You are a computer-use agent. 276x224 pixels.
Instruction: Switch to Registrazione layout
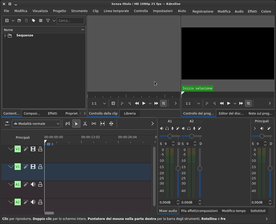tap(203, 11)
